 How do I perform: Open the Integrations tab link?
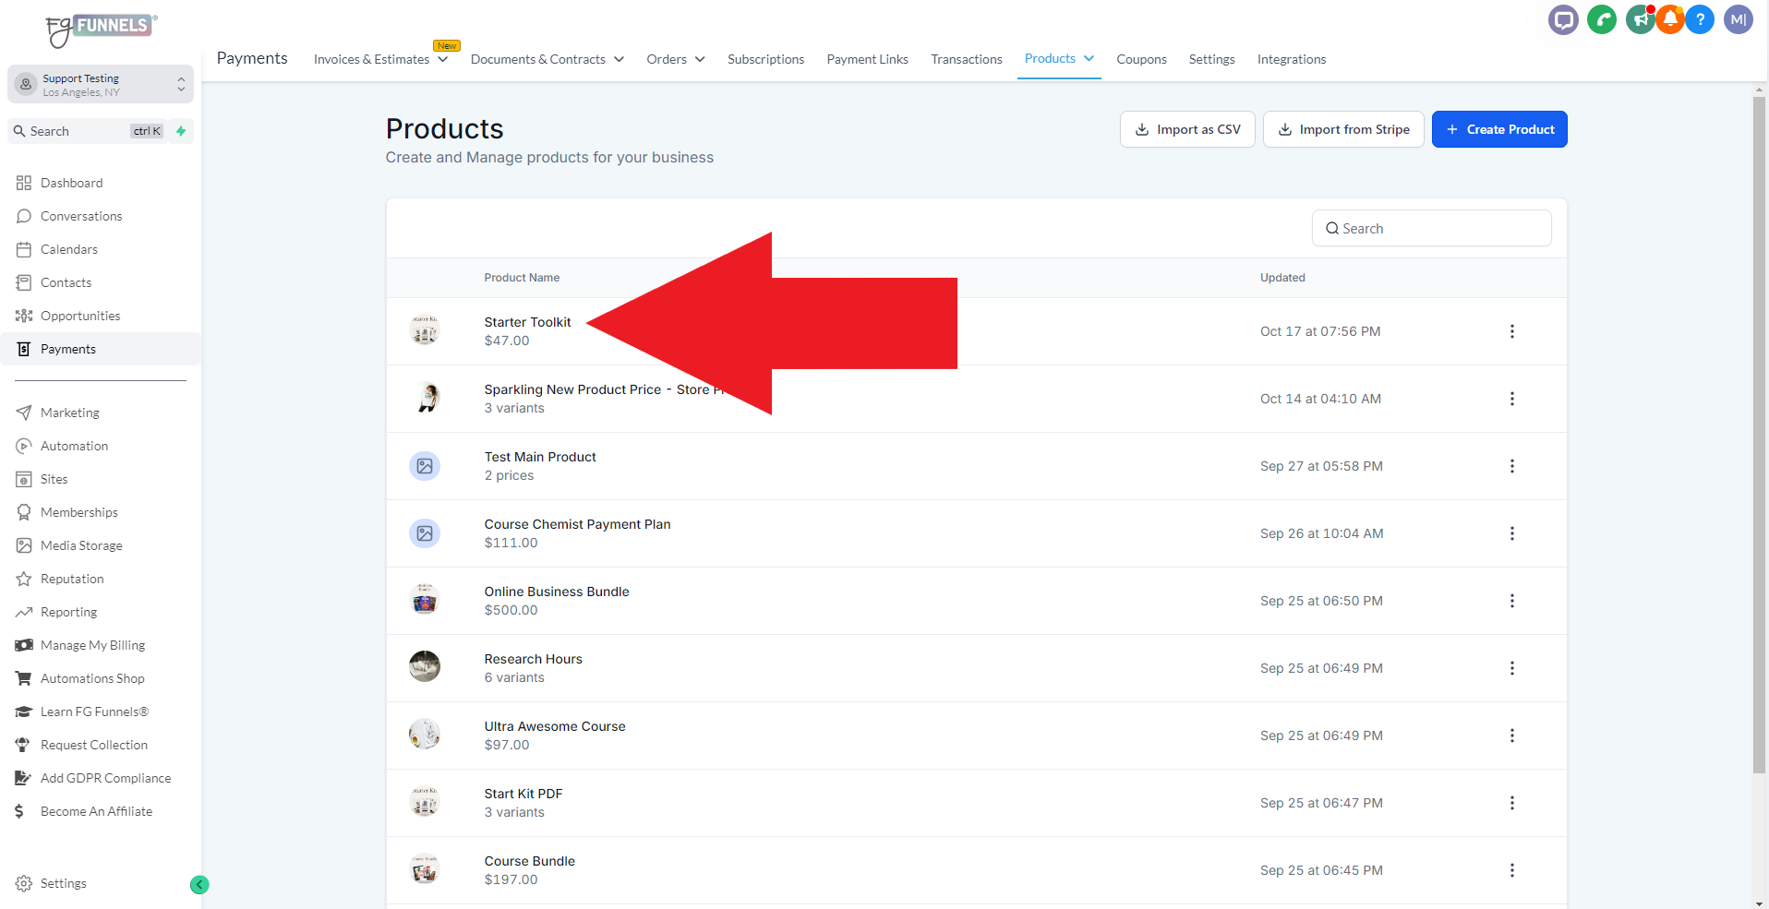pyautogui.click(x=1291, y=59)
